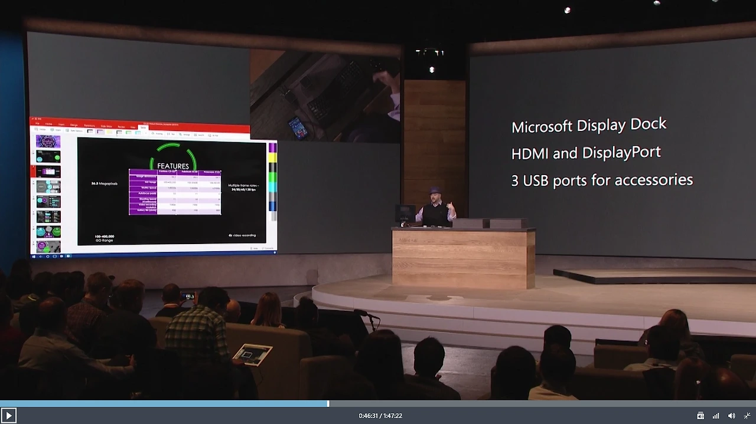
Task: Click the "HDMI and DisplayPort" line
Action: pyautogui.click(x=586, y=153)
